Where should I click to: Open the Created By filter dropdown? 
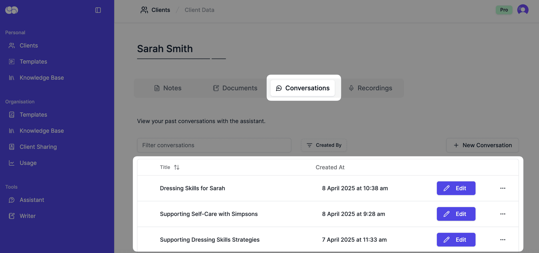pos(323,145)
